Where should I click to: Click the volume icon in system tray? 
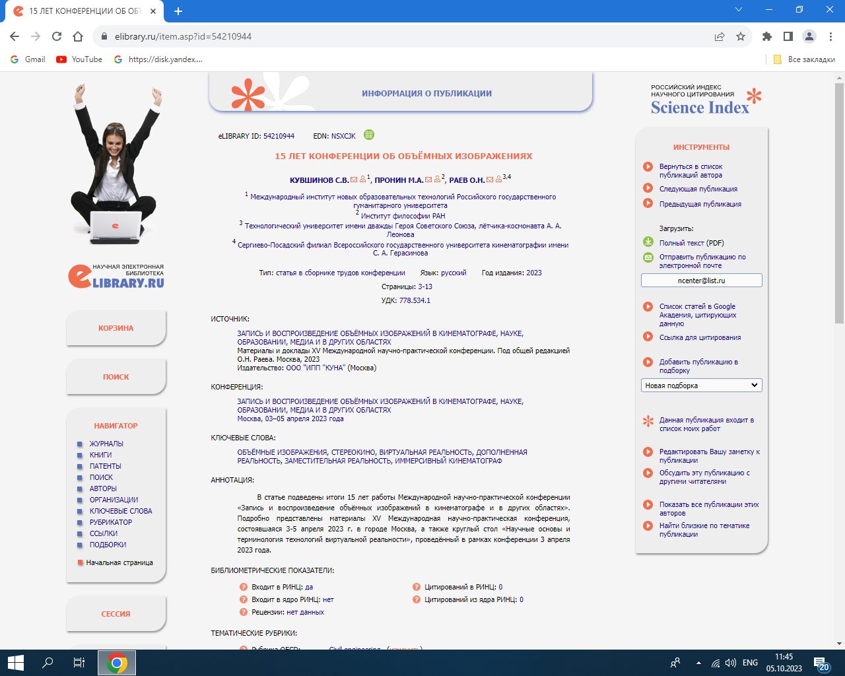(730, 663)
